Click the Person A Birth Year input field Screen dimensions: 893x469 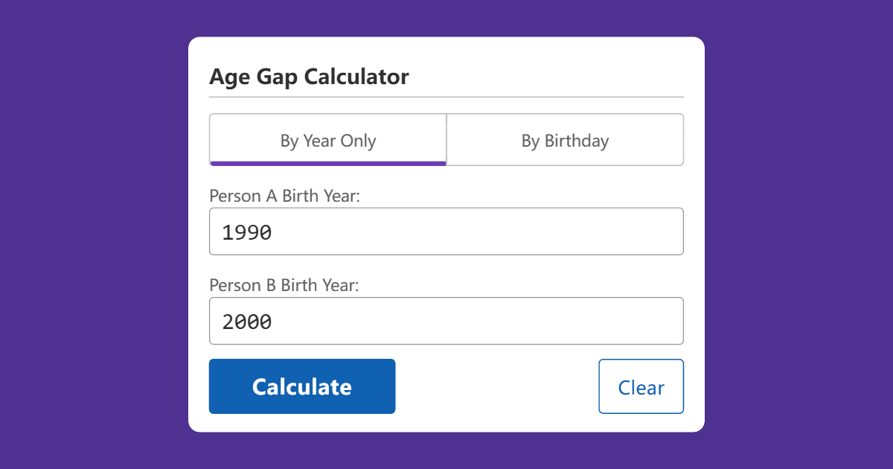coord(446,231)
